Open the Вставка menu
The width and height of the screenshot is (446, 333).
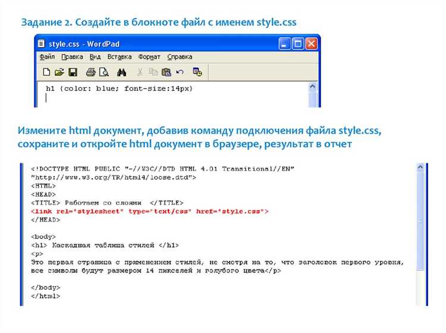click(120, 57)
